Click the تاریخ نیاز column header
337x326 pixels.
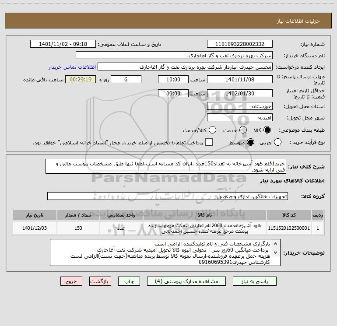click(35, 215)
